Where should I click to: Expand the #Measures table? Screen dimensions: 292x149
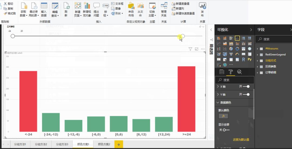(258, 49)
